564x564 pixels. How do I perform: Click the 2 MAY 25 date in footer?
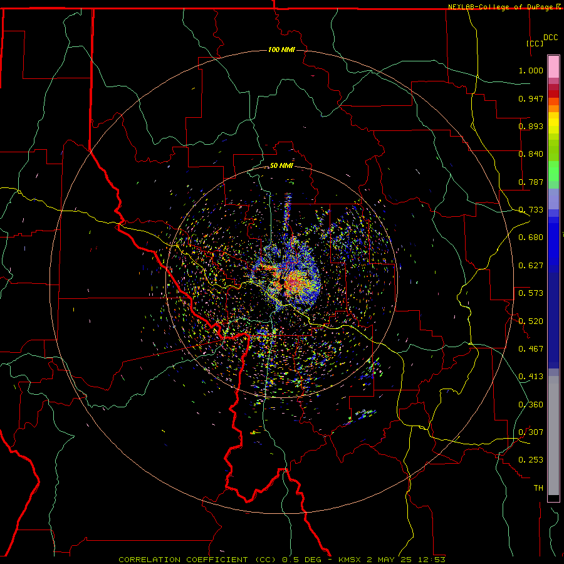[x=389, y=560]
